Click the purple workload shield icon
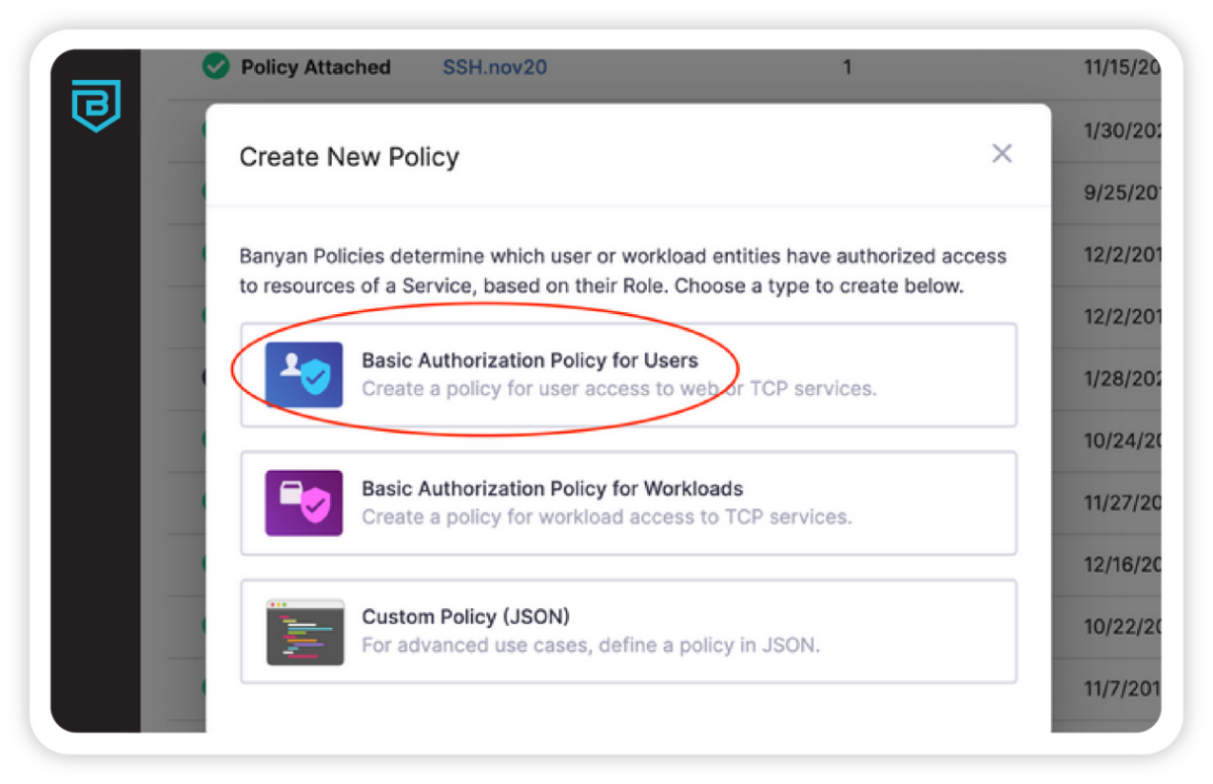This screenshot has width=1213, height=784. [304, 503]
